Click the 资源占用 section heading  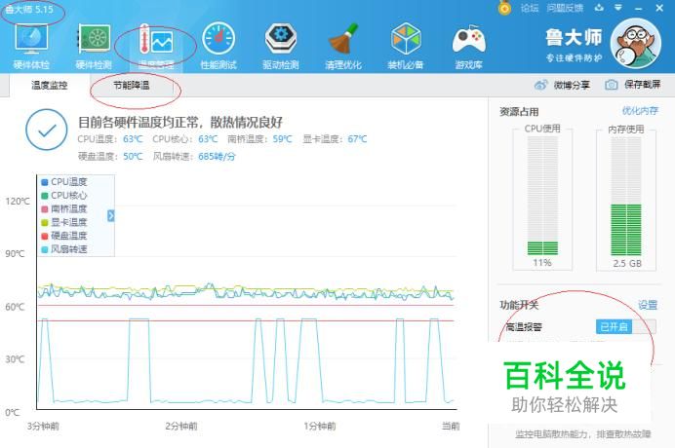pyautogui.click(x=519, y=112)
